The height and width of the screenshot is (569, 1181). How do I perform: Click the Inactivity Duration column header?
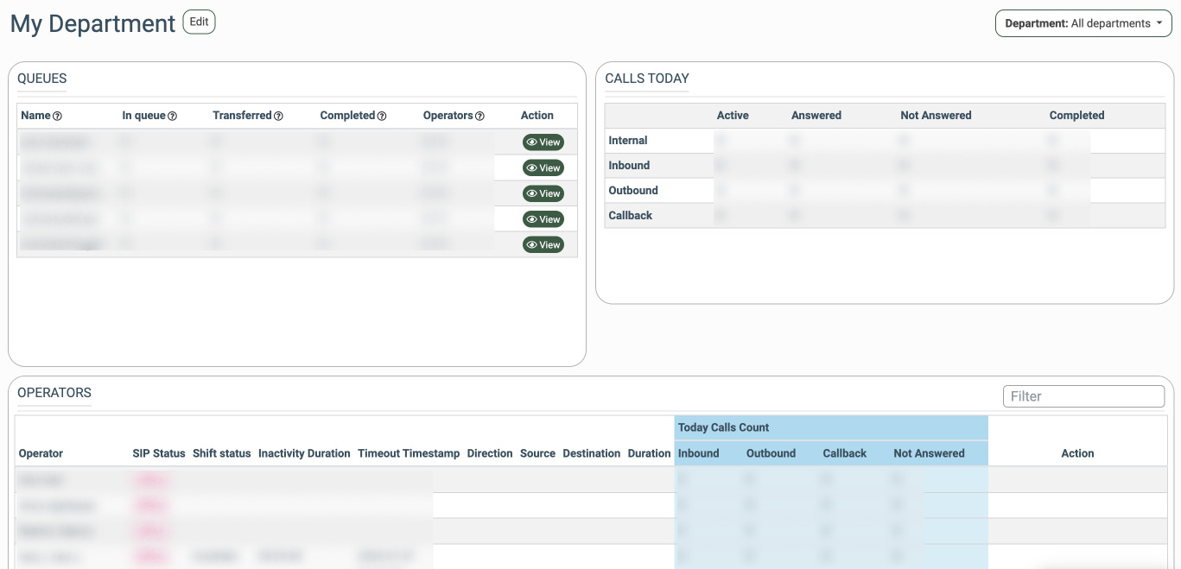point(304,453)
